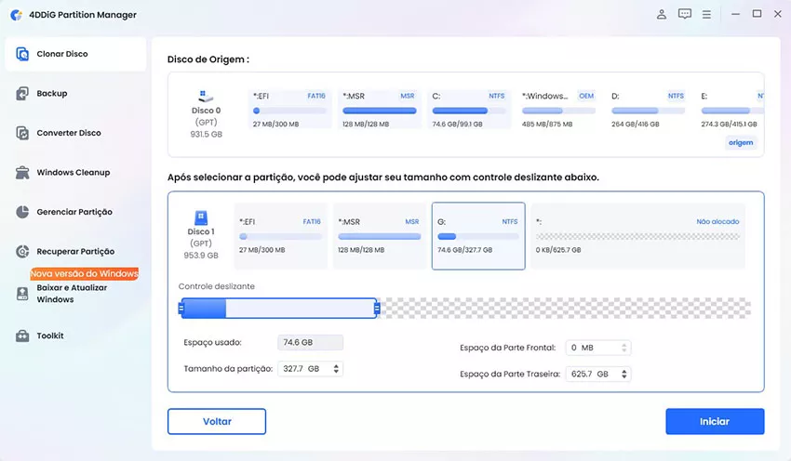Image resolution: width=791 pixels, height=461 pixels.
Task: Click the 953.9 GB disk size text
Action: click(201, 256)
